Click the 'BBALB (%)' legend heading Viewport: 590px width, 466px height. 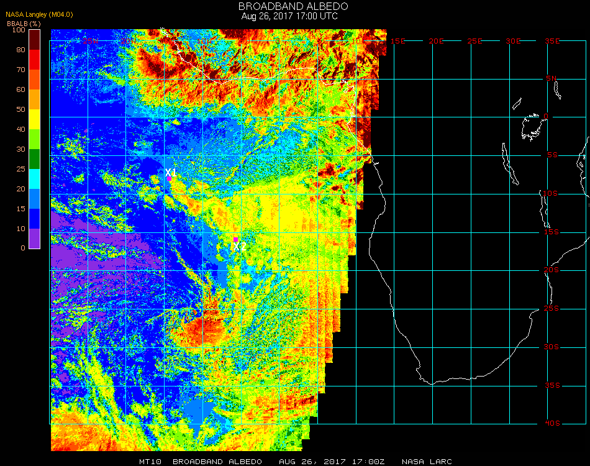tap(24, 24)
